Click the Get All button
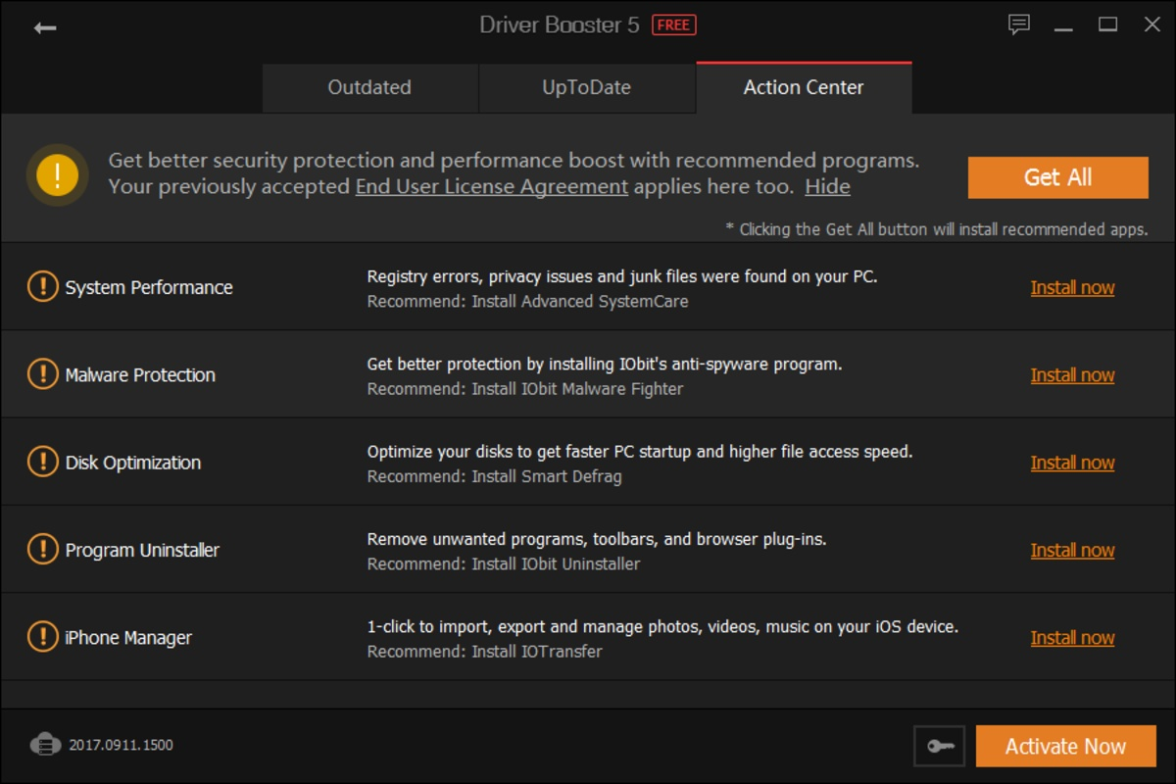 1057,177
